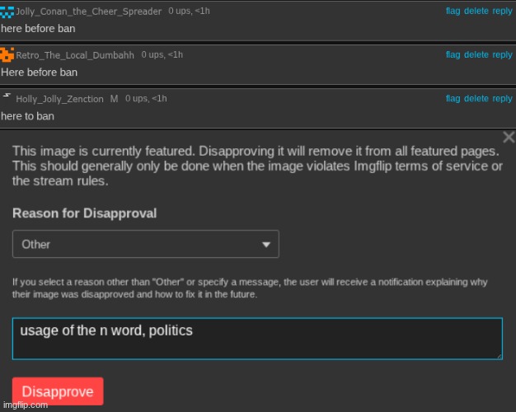Delete Holly_Jolly_Zenction's "here to ban" comment

click(476, 99)
